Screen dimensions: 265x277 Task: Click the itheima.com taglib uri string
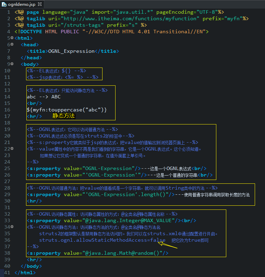pyautogui.click(x=130, y=19)
